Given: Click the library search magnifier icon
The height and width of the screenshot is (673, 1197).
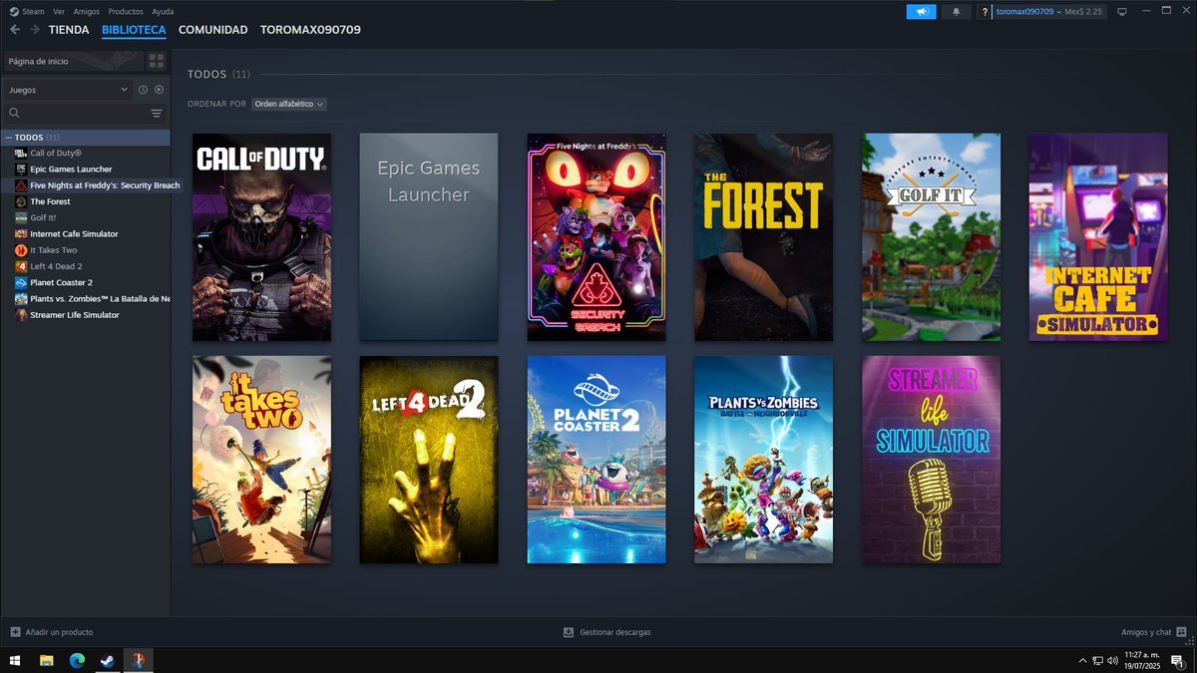Looking at the screenshot, I should click(x=14, y=114).
